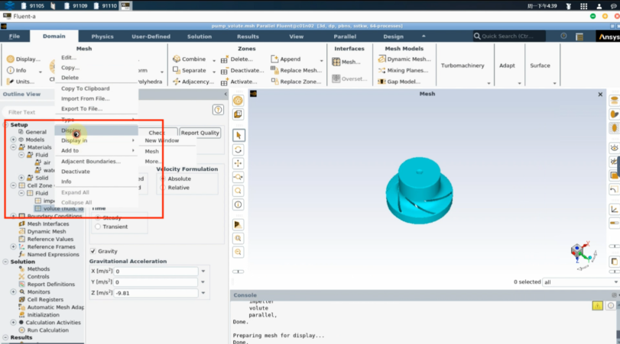This screenshot has height=344, width=620.
Task: Open Adjacency dialog in Zones group
Action: [193, 82]
